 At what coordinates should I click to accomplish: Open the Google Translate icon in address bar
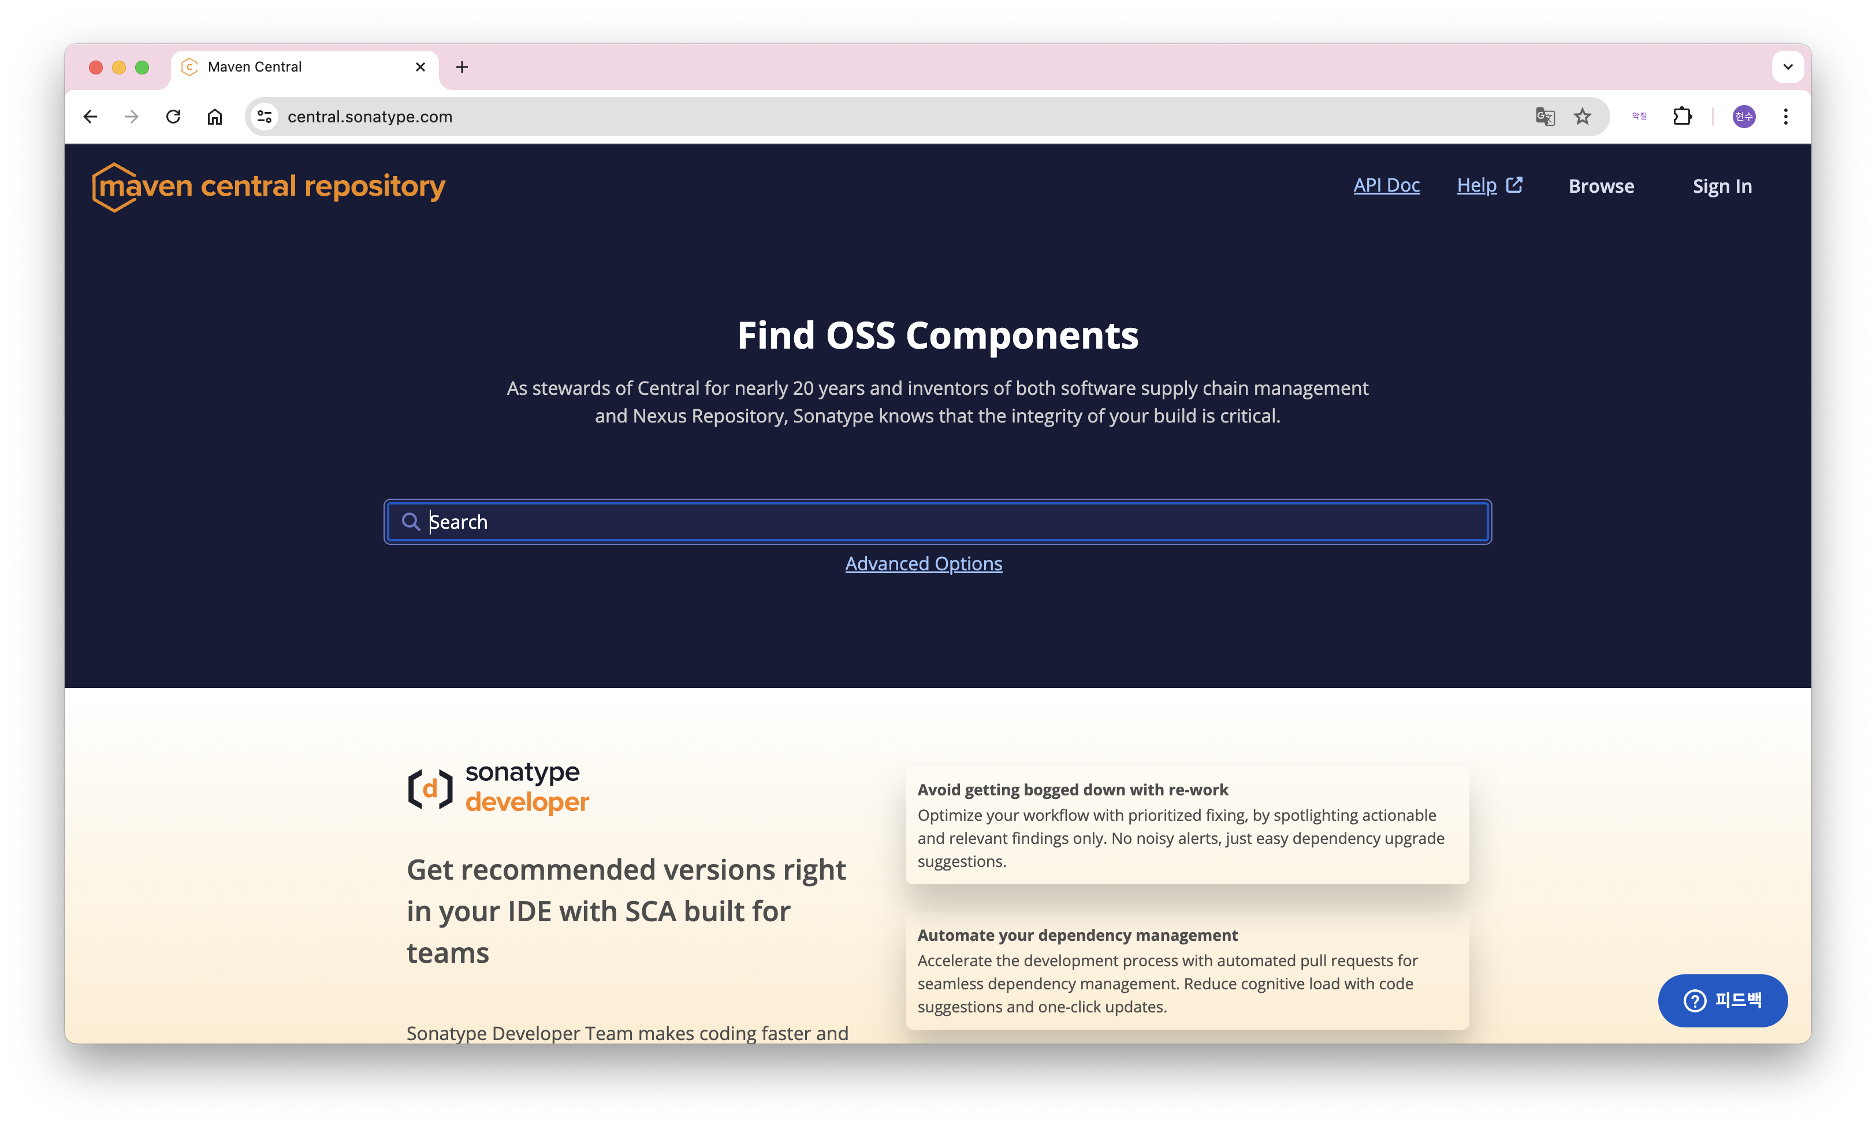tap(1544, 117)
